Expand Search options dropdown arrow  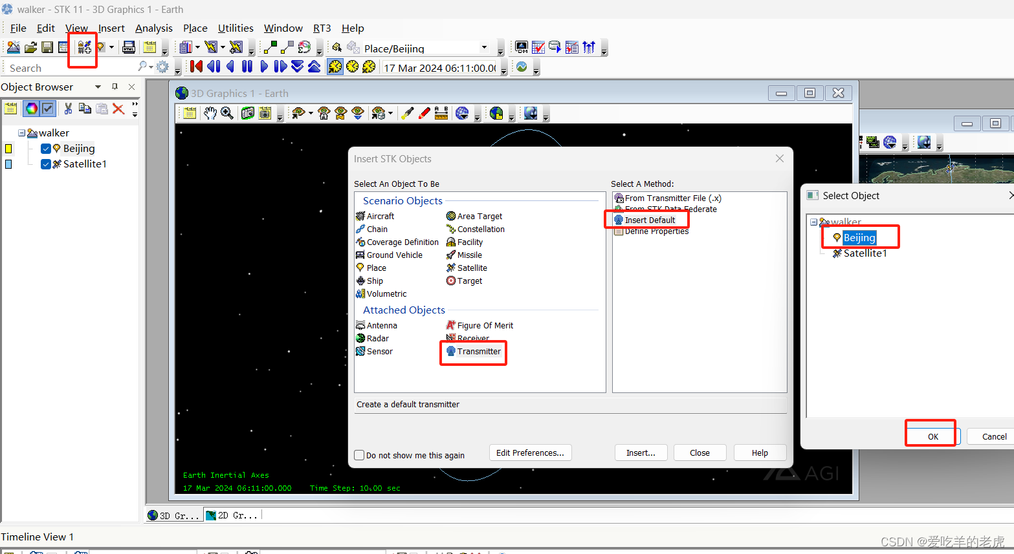click(x=151, y=67)
